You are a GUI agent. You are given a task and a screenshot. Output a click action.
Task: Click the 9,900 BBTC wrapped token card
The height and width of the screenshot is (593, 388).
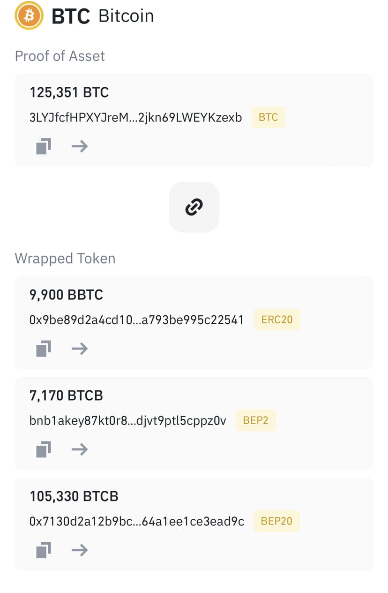click(194, 322)
